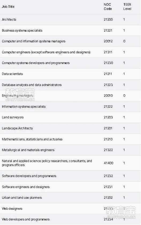Click the NOC Code column header
This screenshot has width=141, height=225.
coord(108,7)
